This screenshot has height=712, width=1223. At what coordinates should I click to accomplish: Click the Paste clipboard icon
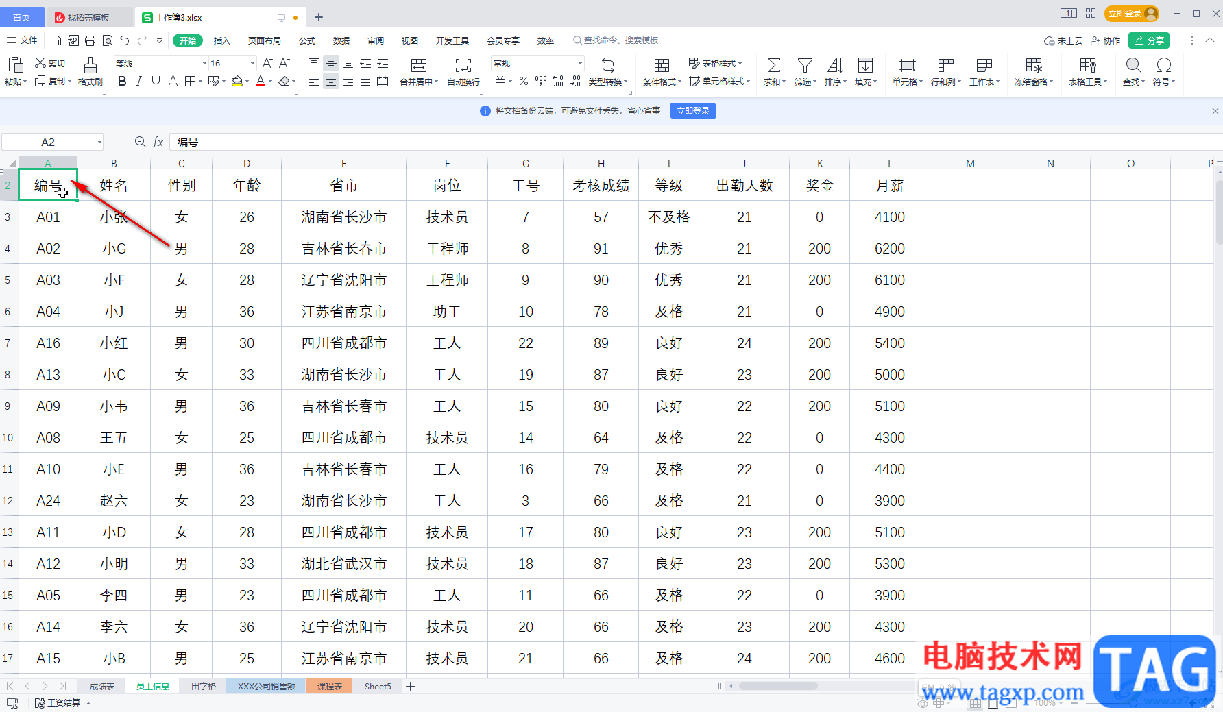[15, 65]
